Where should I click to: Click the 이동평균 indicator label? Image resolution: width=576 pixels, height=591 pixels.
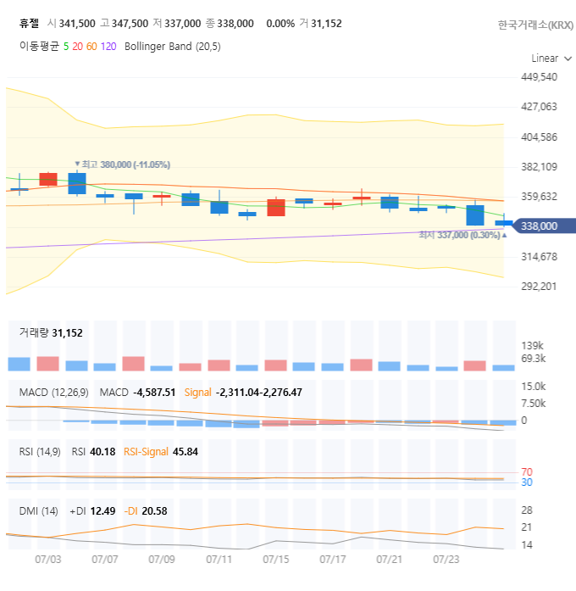[39, 46]
